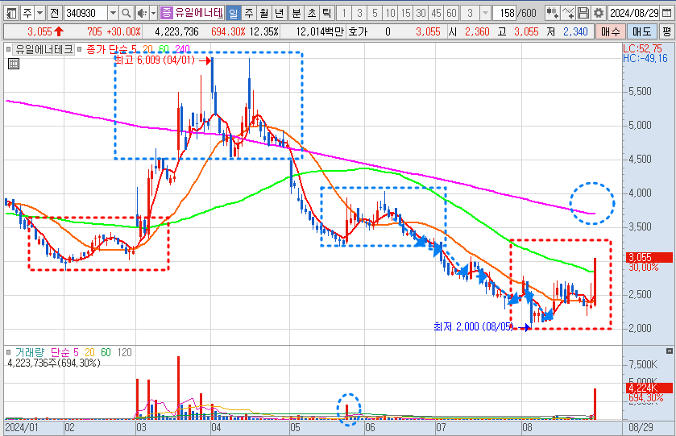Click the 120 volume average legend number
676x436 pixels.
124,353
